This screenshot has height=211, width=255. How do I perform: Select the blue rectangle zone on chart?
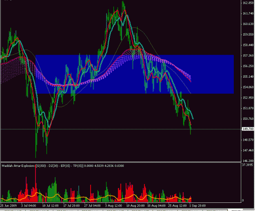pyautogui.click(x=135, y=74)
